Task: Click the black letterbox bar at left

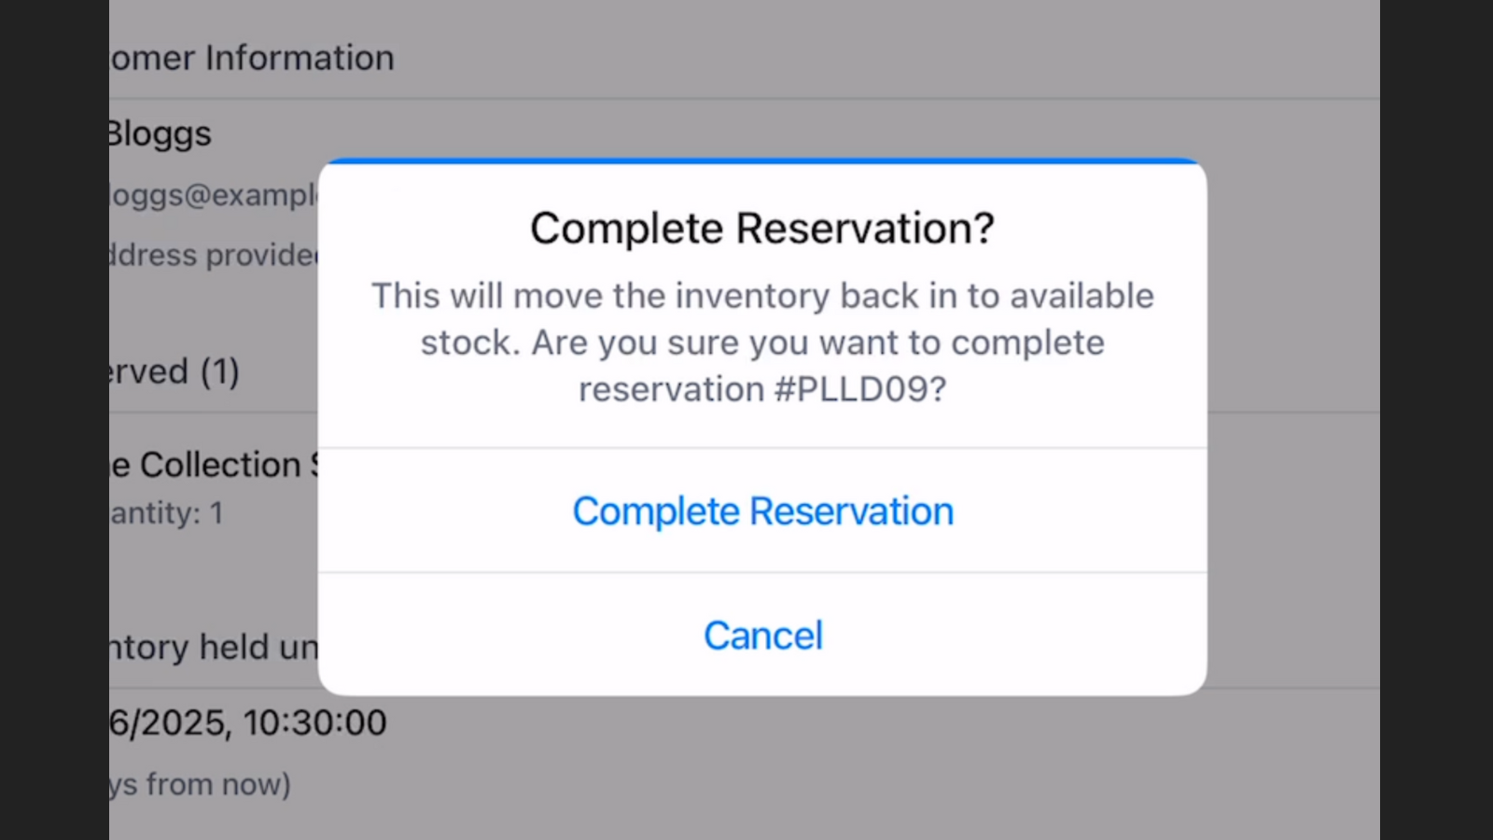Action: [x=54, y=420]
